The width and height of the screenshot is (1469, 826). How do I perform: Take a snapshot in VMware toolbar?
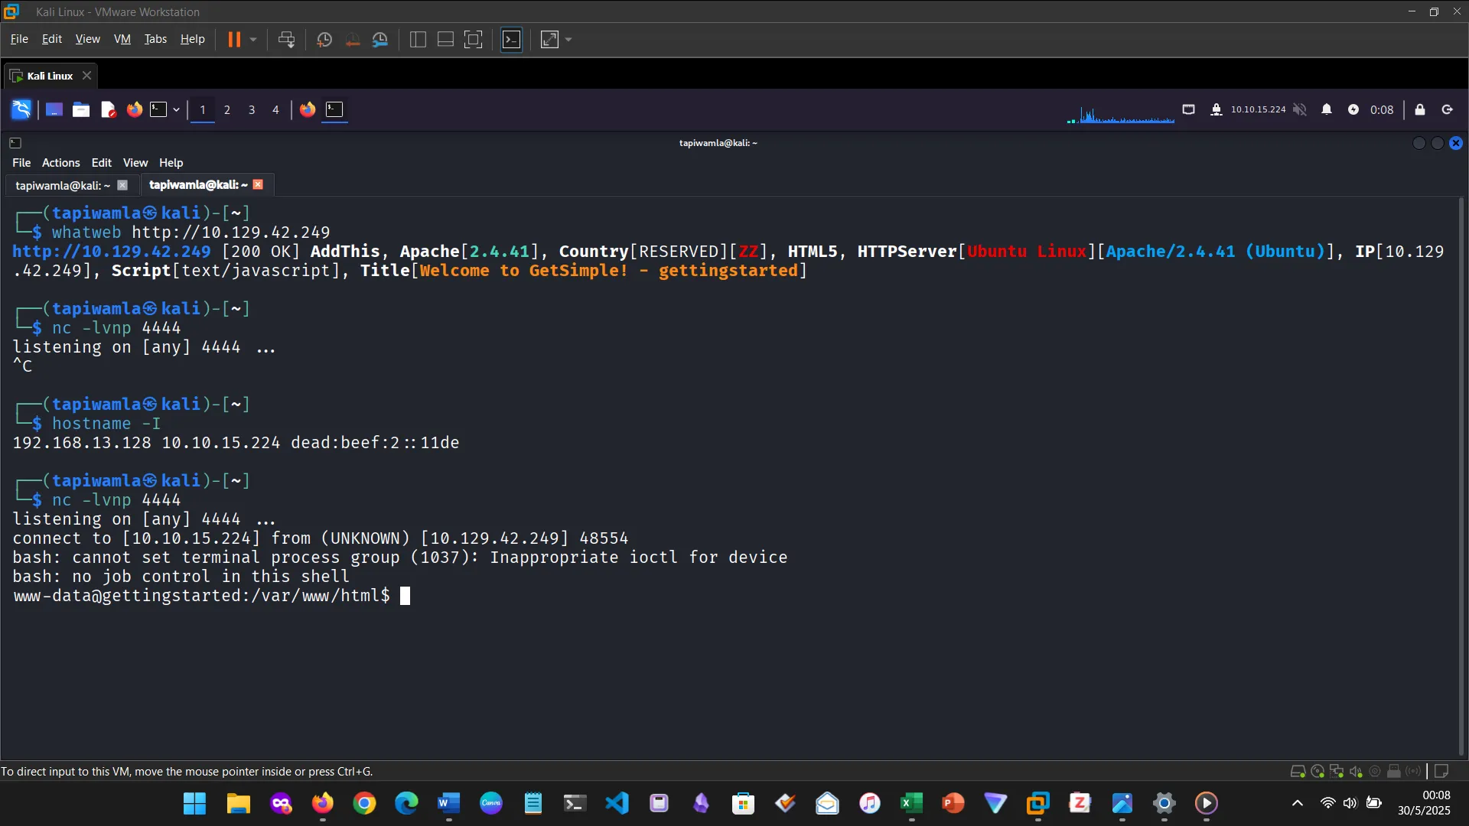[x=324, y=39]
